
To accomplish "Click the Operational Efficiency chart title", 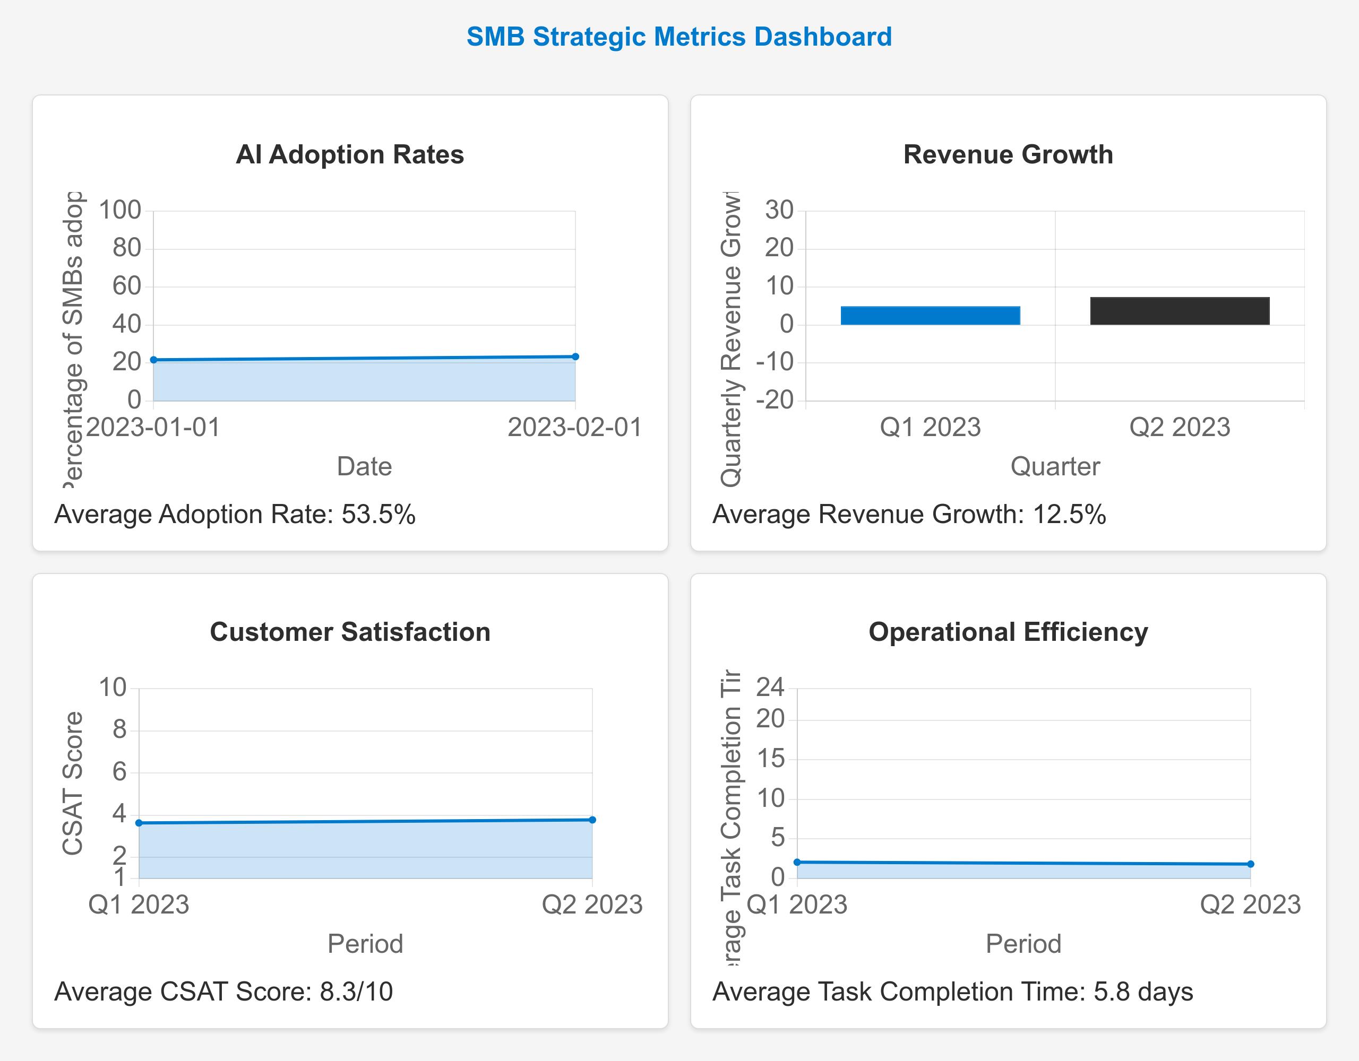I will (1008, 632).
